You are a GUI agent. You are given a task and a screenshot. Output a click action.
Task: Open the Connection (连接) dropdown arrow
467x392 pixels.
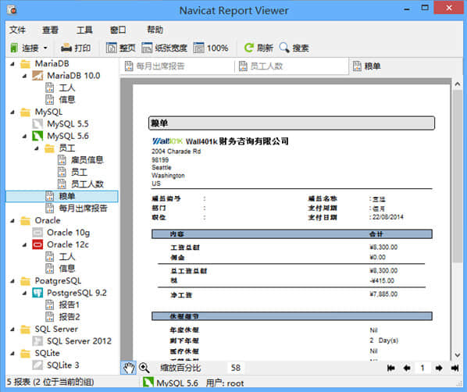pyautogui.click(x=45, y=48)
